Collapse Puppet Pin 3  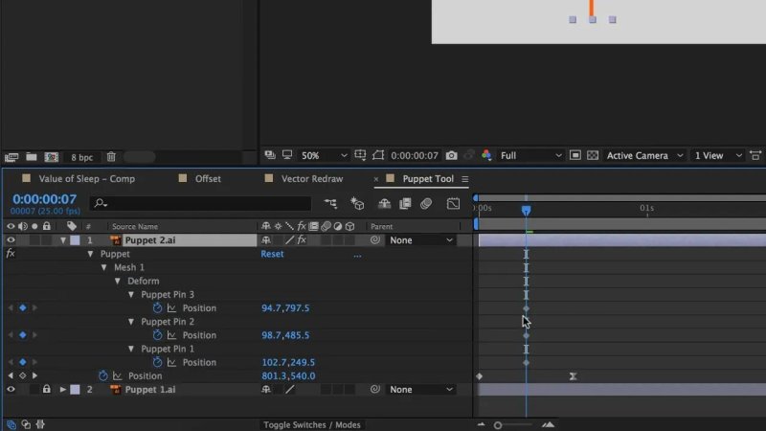tap(131, 295)
